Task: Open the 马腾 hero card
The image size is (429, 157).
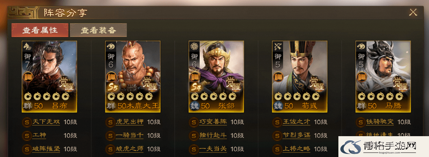Action: coord(383,76)
